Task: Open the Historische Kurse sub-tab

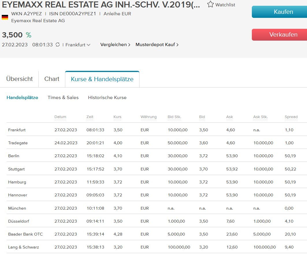Action: [x=107, y=97]
